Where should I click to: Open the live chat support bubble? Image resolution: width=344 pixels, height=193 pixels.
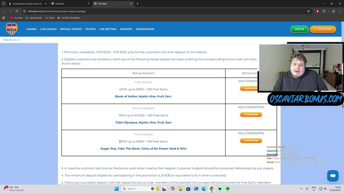point(333,176)
